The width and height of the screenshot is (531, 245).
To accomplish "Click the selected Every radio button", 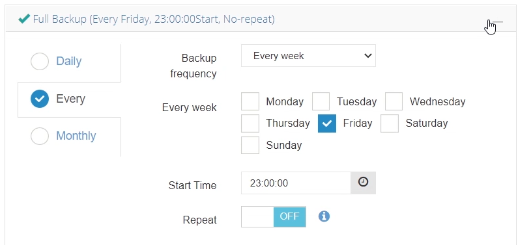I will click(x=40, y=99).
